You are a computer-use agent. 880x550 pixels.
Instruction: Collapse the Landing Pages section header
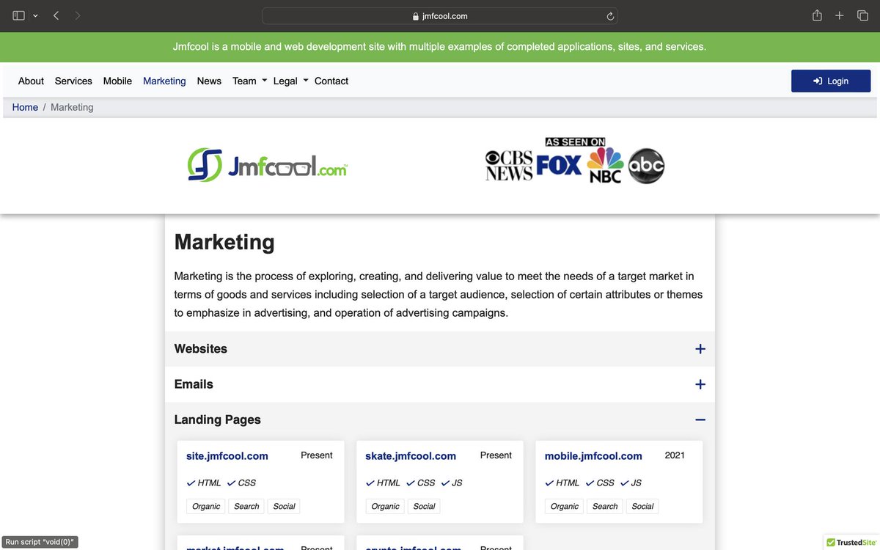(440, 419)
